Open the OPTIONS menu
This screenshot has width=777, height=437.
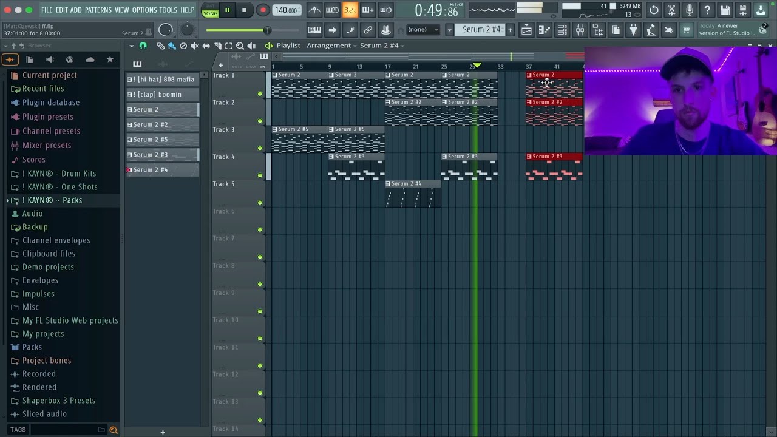(144, 10)
